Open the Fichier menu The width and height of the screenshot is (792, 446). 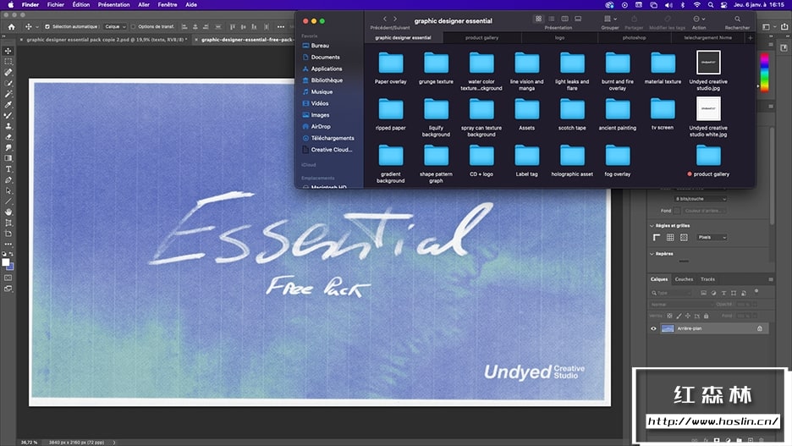tap(56, 4)
